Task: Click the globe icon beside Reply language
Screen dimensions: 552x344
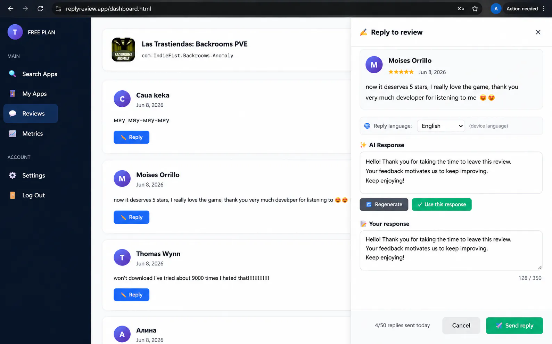Action: 367,126
